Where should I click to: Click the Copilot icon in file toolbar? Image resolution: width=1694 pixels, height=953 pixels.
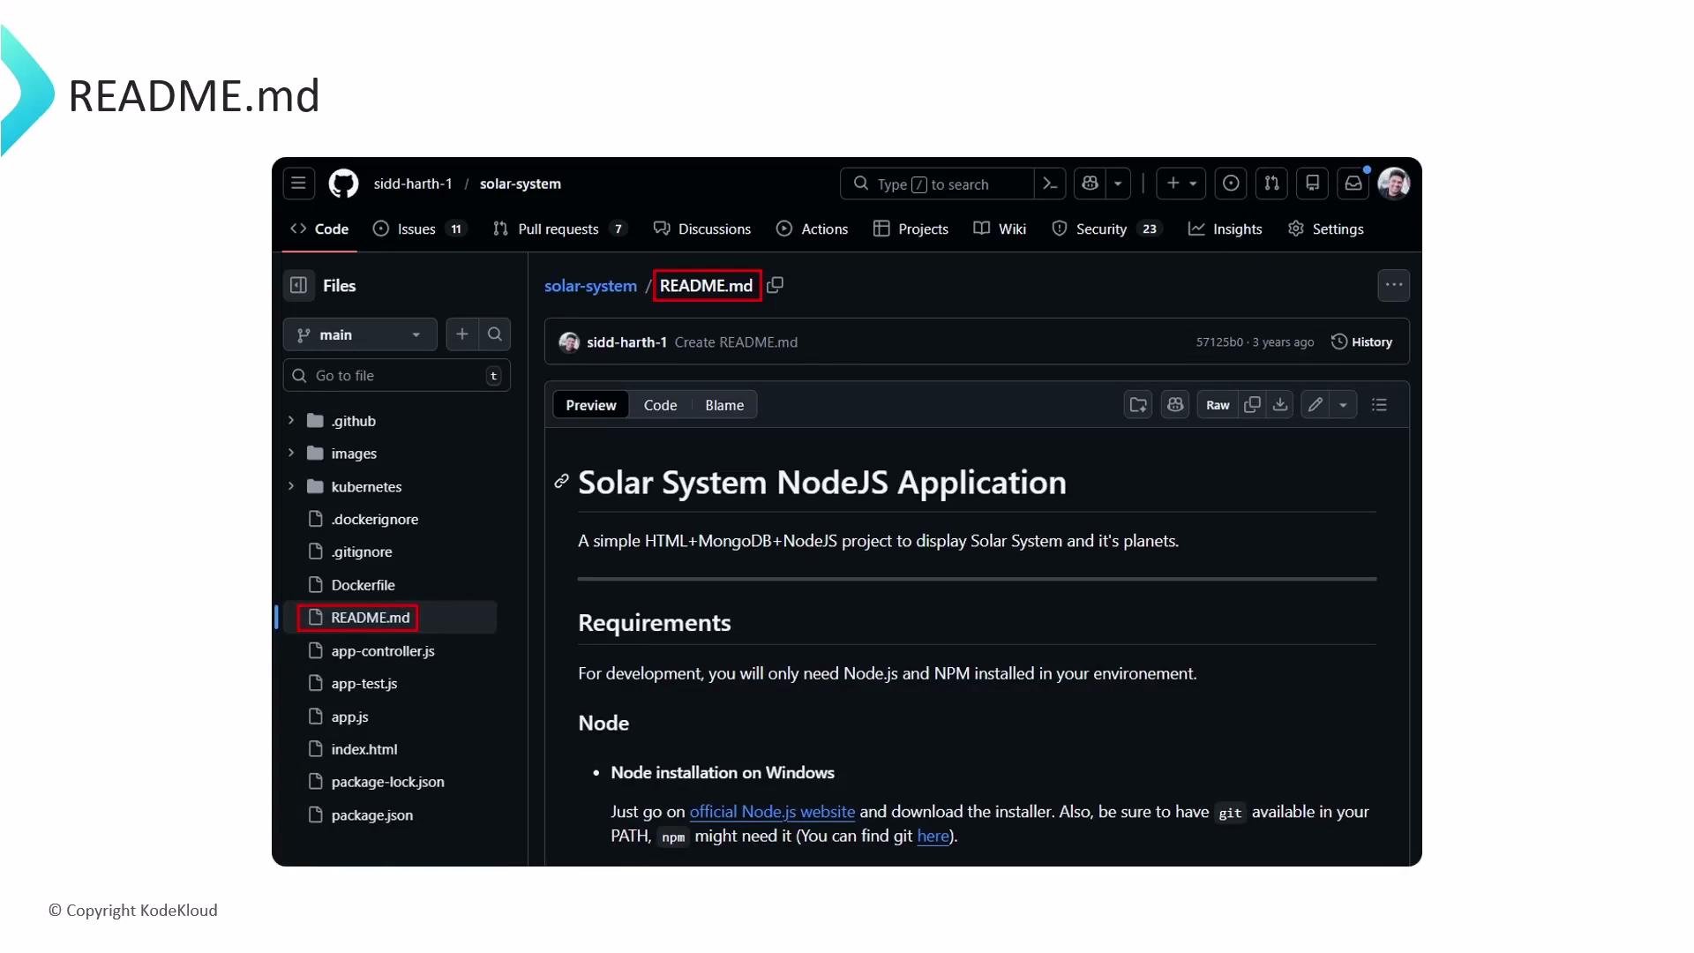[1175, 405]
